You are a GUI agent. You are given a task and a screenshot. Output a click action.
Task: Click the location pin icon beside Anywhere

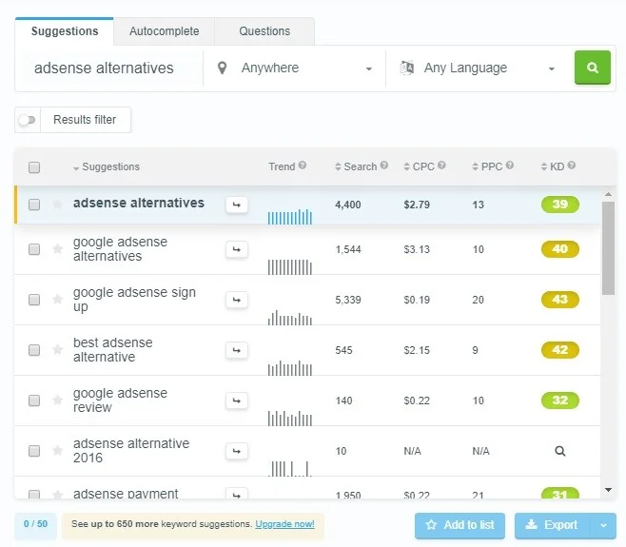coord(222,68)
